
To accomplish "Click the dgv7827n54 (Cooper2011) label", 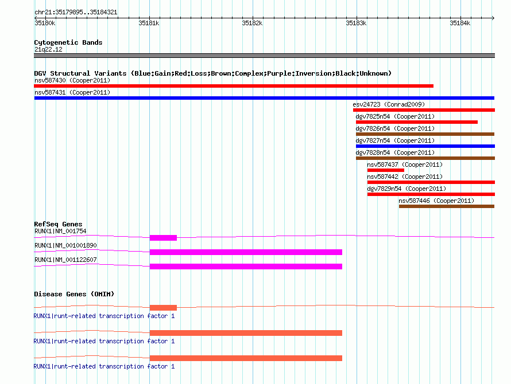I will (x=396, y=140).
